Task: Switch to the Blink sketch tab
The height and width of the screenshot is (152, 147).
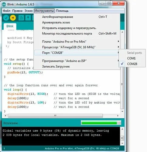Action: (10, 26)
